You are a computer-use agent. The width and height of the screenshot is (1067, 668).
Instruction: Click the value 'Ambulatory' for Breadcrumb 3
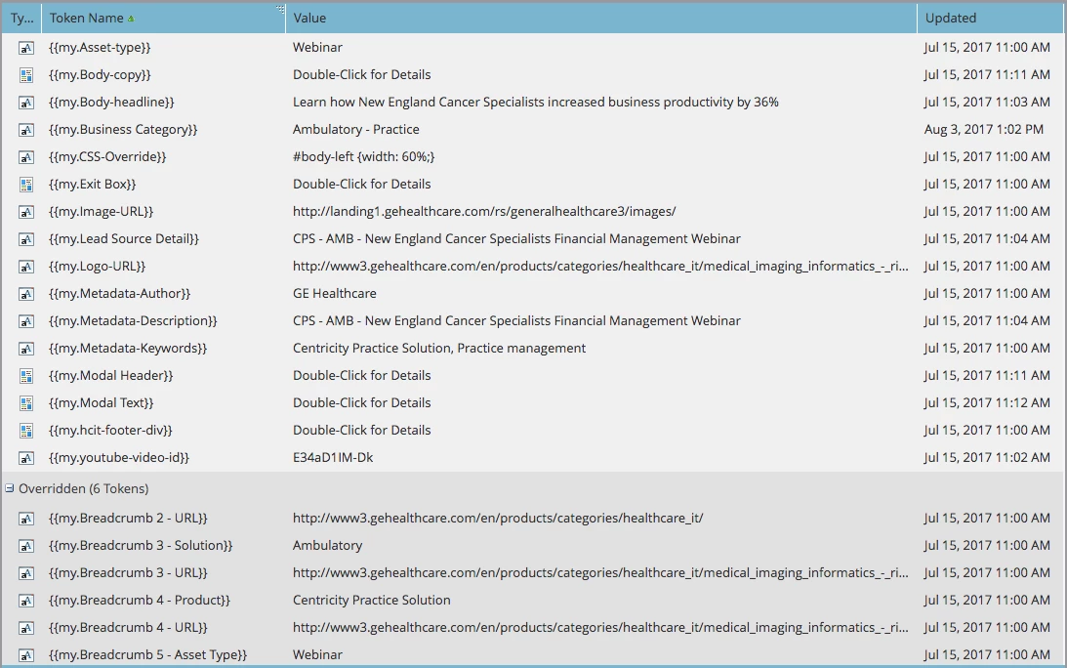click(x=327, y=545)
